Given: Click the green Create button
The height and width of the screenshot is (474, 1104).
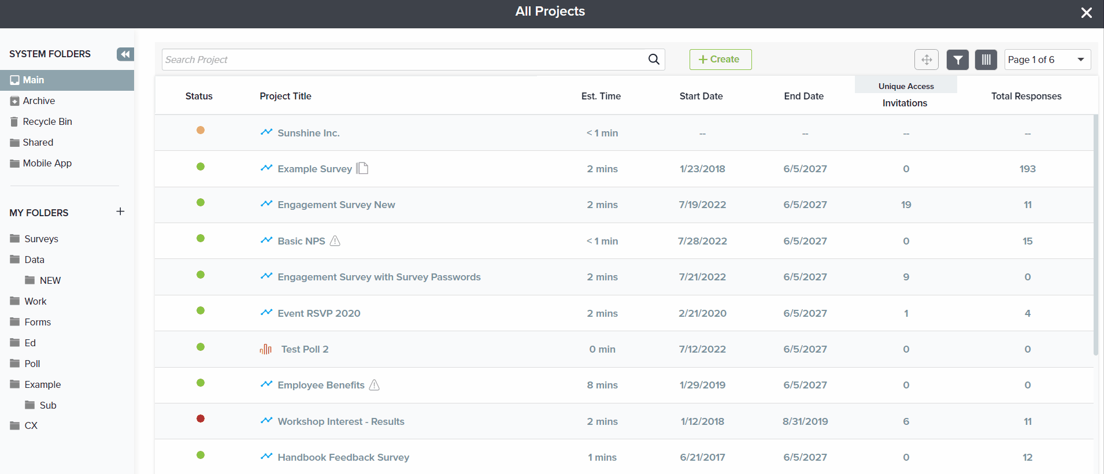Looking at the screenshot, I should pos(720,60).
